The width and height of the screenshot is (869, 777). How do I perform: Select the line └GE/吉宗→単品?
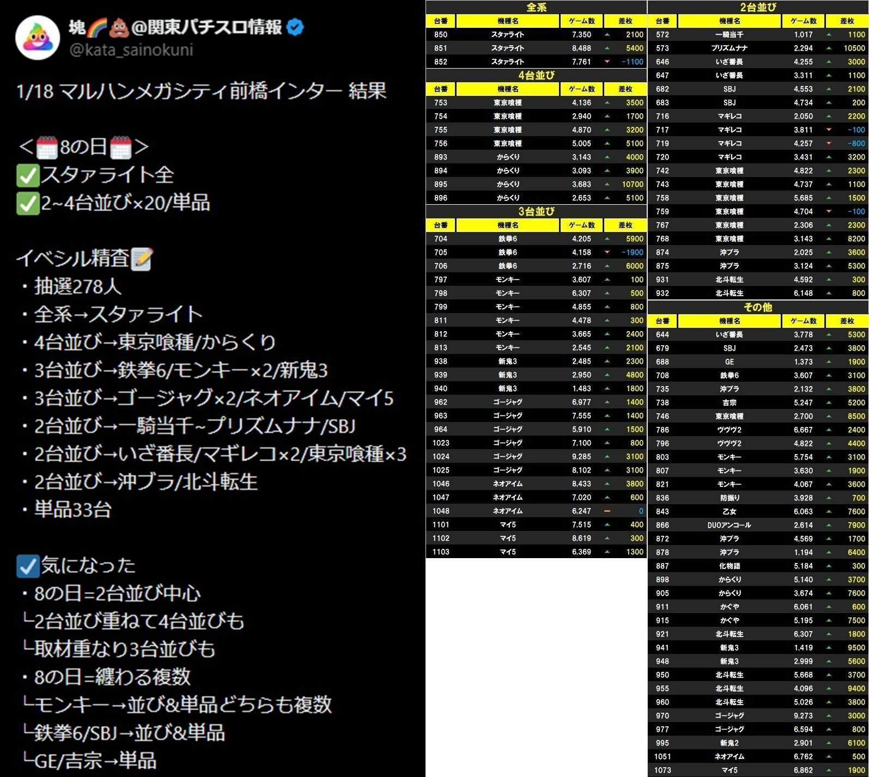[x=89, y=761]
